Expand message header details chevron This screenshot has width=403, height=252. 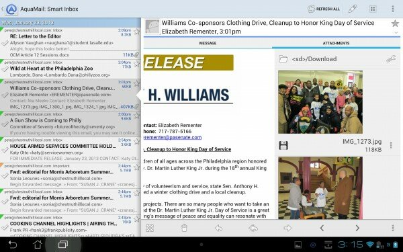coord(396,33)
